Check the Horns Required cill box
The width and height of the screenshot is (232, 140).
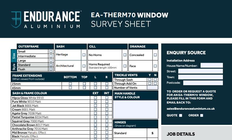125,66
